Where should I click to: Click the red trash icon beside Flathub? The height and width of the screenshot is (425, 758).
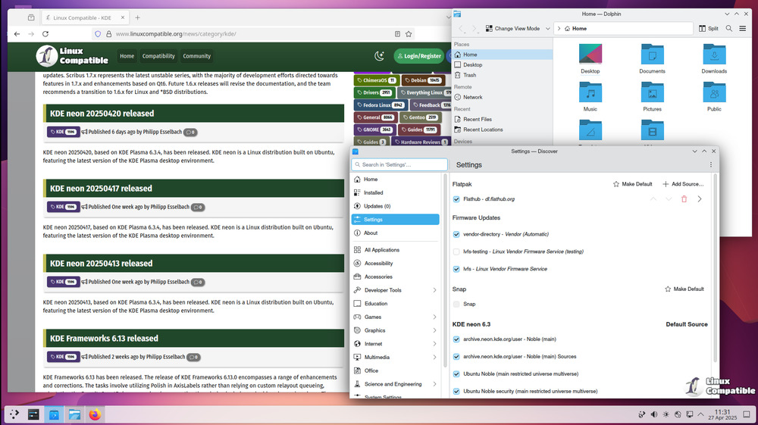pos(684,199)
